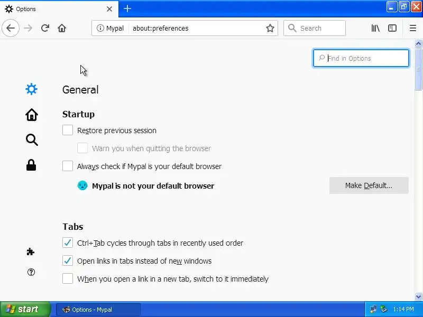Uncheck Ctrl+Tab cycles through tabs option

(68, 243)
